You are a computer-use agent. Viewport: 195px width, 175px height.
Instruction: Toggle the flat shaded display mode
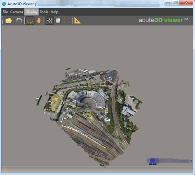pyautogui.click(x=58, y=21)
